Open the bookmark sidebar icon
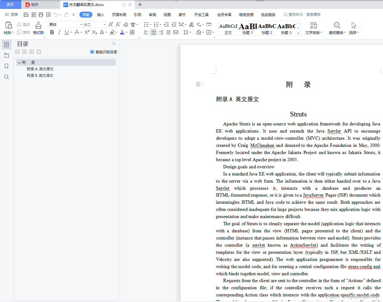The width and height of the screenshot is (383, 302). tap(7, 66)
